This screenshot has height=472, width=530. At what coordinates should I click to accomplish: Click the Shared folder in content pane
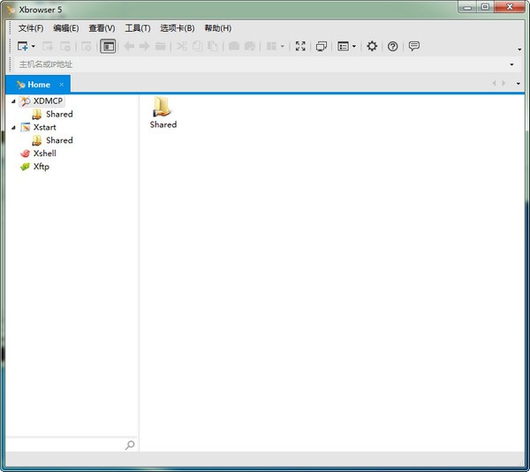pos(163,112)
